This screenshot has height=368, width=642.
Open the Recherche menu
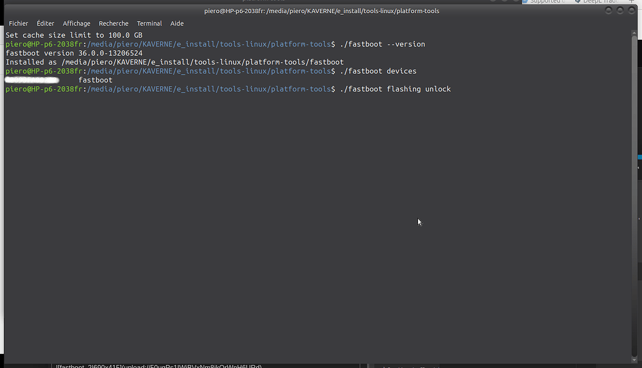(114, 24)
